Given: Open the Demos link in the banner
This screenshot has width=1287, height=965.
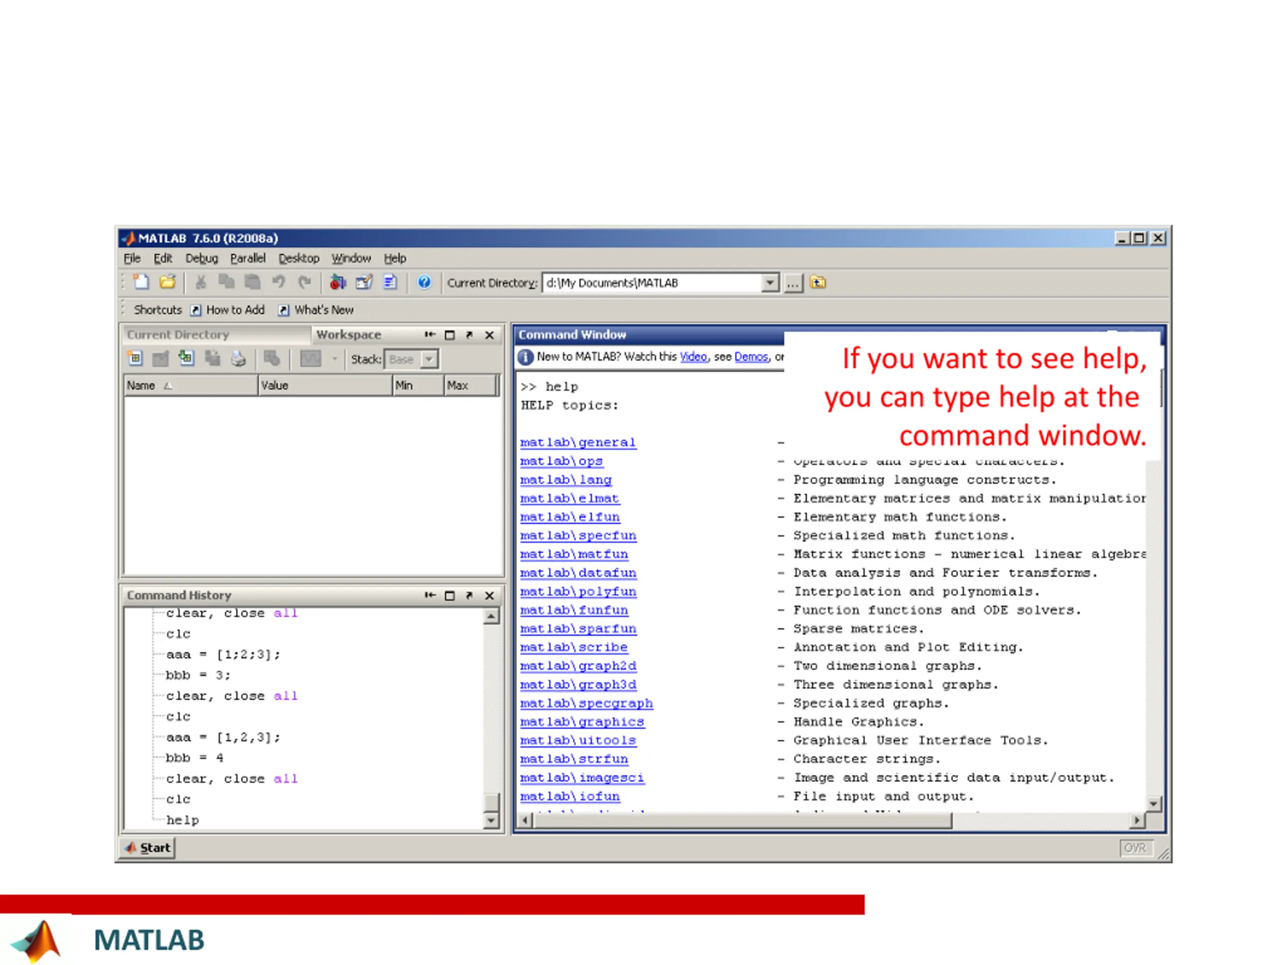Looking at the screenshot, I should click(751, 357).
